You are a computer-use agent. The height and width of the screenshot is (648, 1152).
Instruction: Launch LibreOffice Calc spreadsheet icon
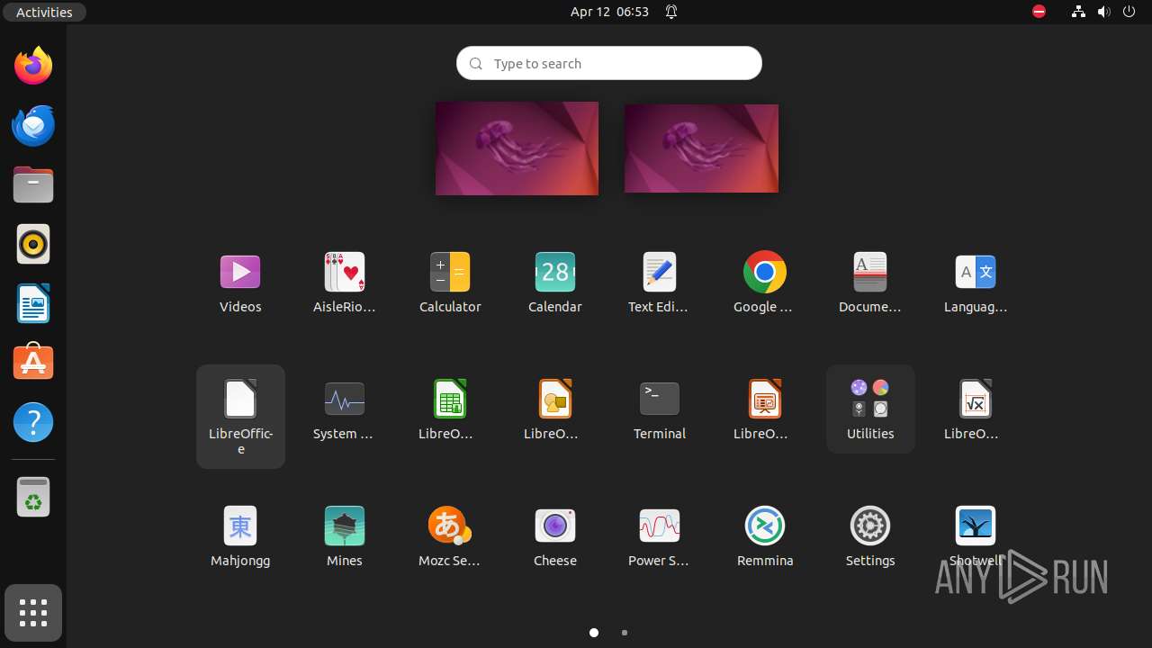tap(450, 409)
